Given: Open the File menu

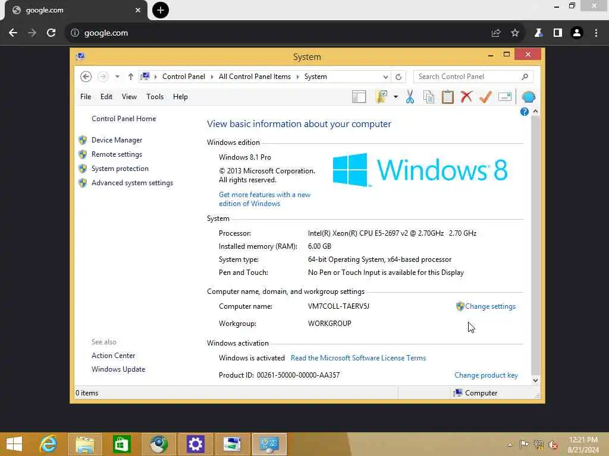Looking at the screenshot, I should pyautogui.click(x=86, y=97).
